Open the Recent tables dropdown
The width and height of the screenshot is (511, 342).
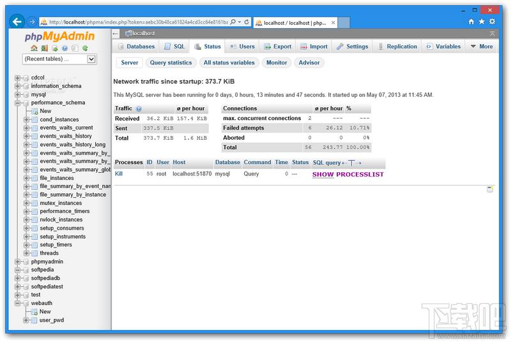coord(59,59)
